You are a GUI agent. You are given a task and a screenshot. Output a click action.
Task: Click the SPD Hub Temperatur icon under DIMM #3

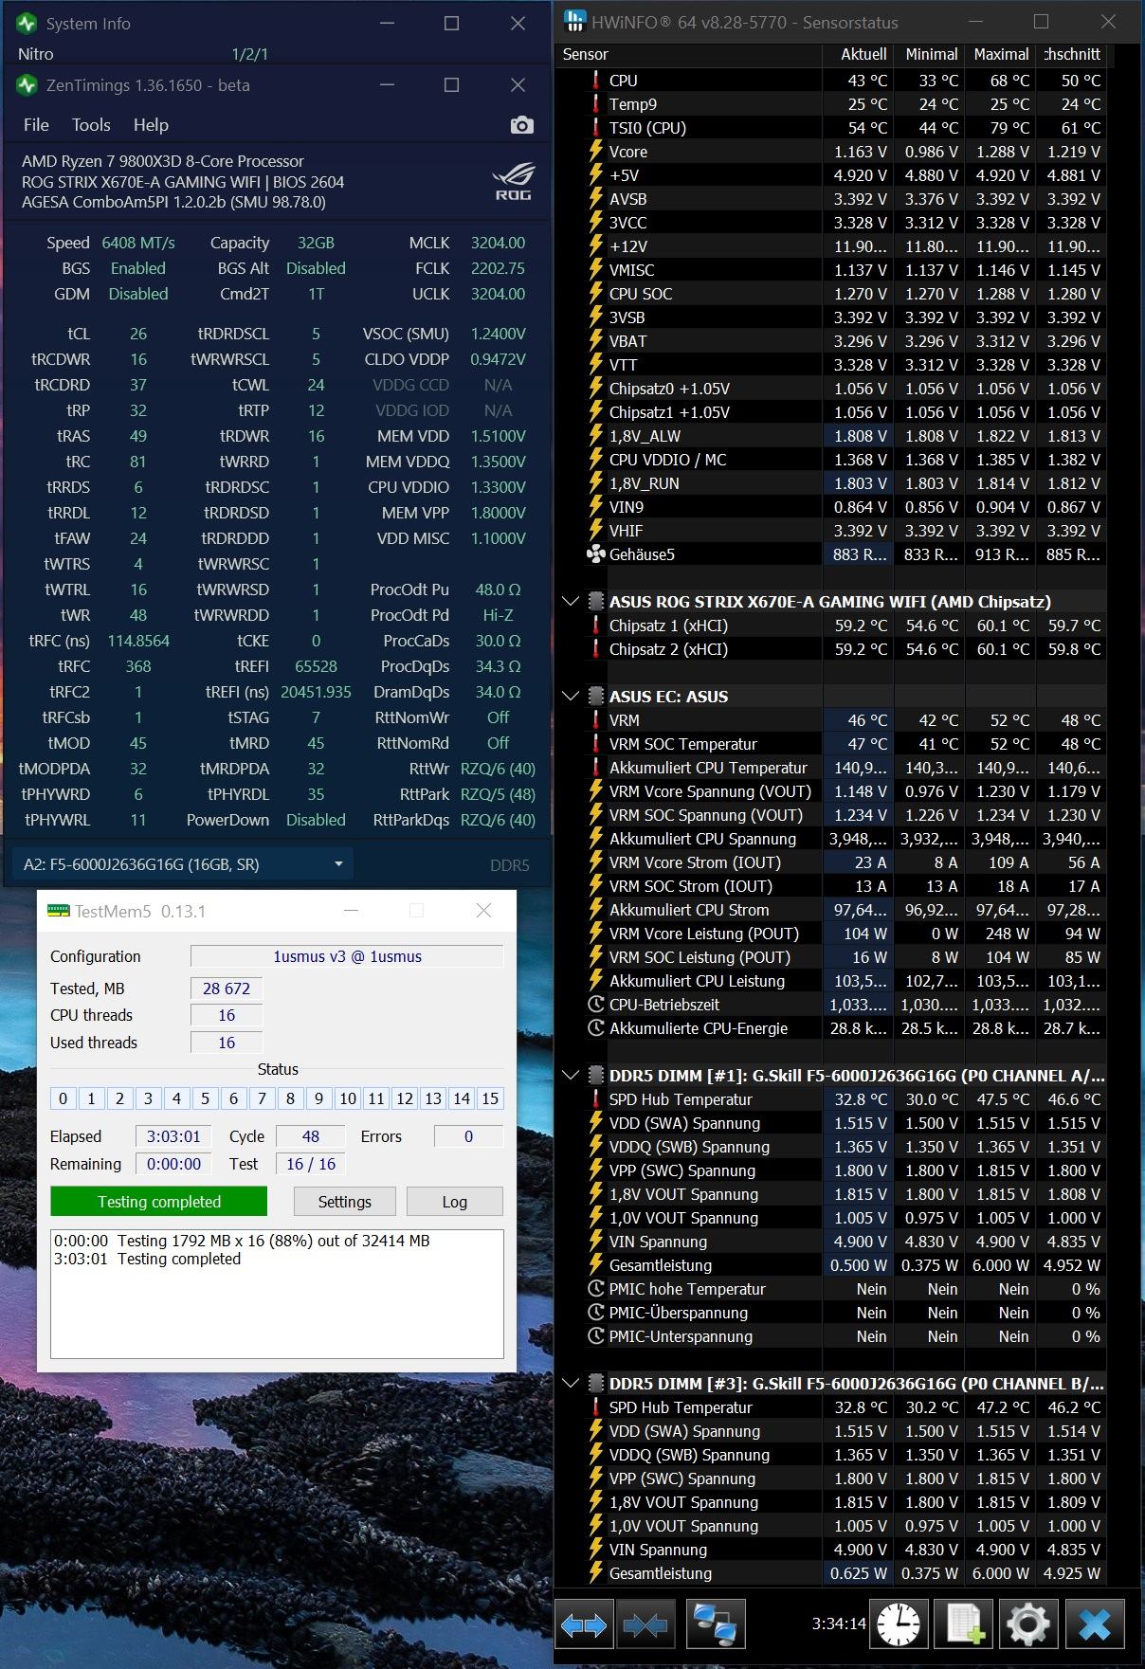point(595,1407)
